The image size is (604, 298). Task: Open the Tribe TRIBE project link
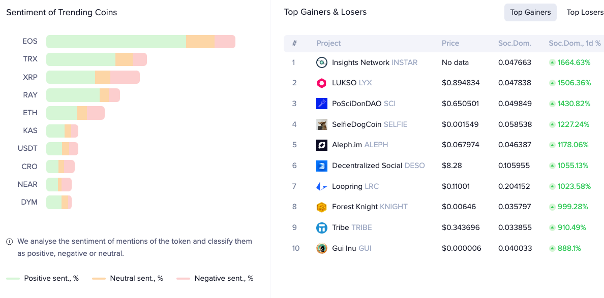coord(352,227)
